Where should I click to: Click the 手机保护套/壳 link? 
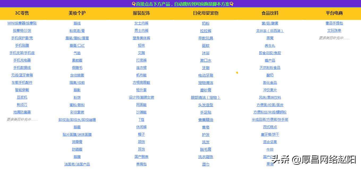point(22,38)
